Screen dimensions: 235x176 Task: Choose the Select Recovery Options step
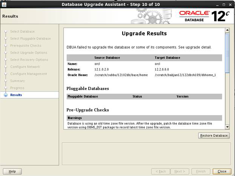click(29, 60)
